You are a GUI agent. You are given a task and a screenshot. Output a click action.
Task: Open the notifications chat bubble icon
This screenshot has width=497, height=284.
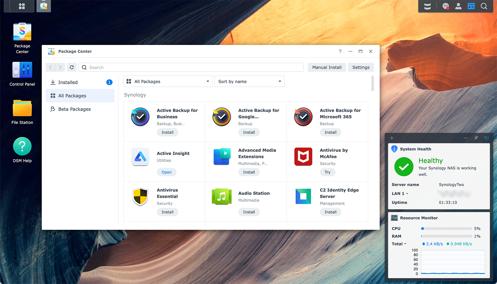coord(446,6)
